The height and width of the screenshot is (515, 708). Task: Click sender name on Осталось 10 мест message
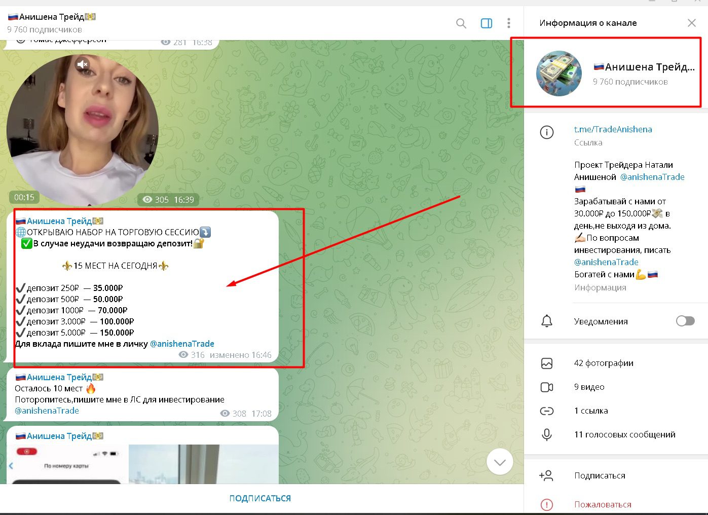pos(59,377)
